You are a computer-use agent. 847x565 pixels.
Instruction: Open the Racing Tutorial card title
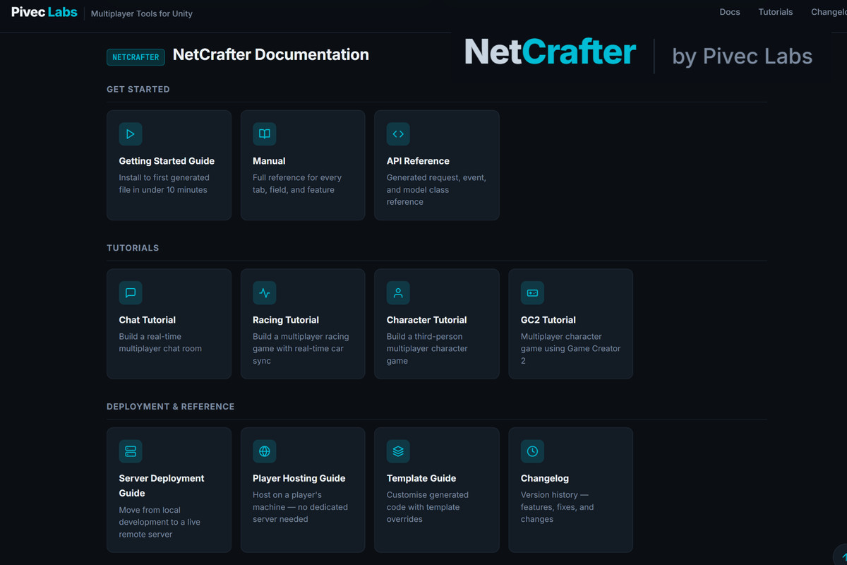coord(286,320)
